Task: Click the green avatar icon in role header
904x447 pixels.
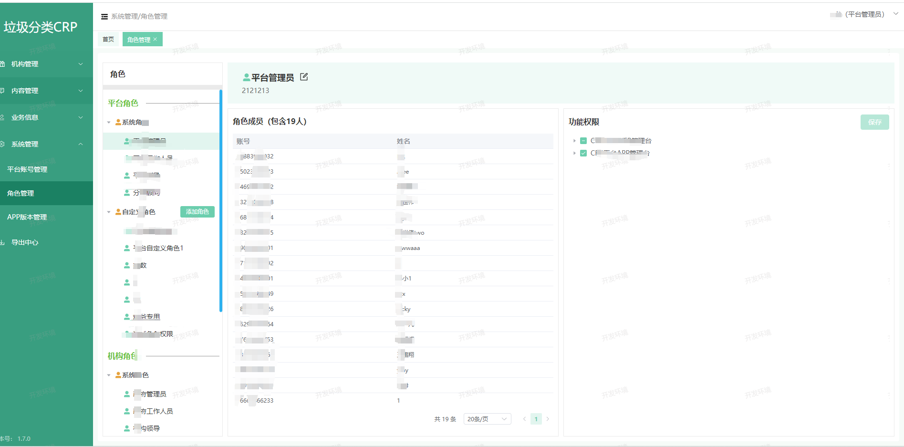Action: (247, 77)
